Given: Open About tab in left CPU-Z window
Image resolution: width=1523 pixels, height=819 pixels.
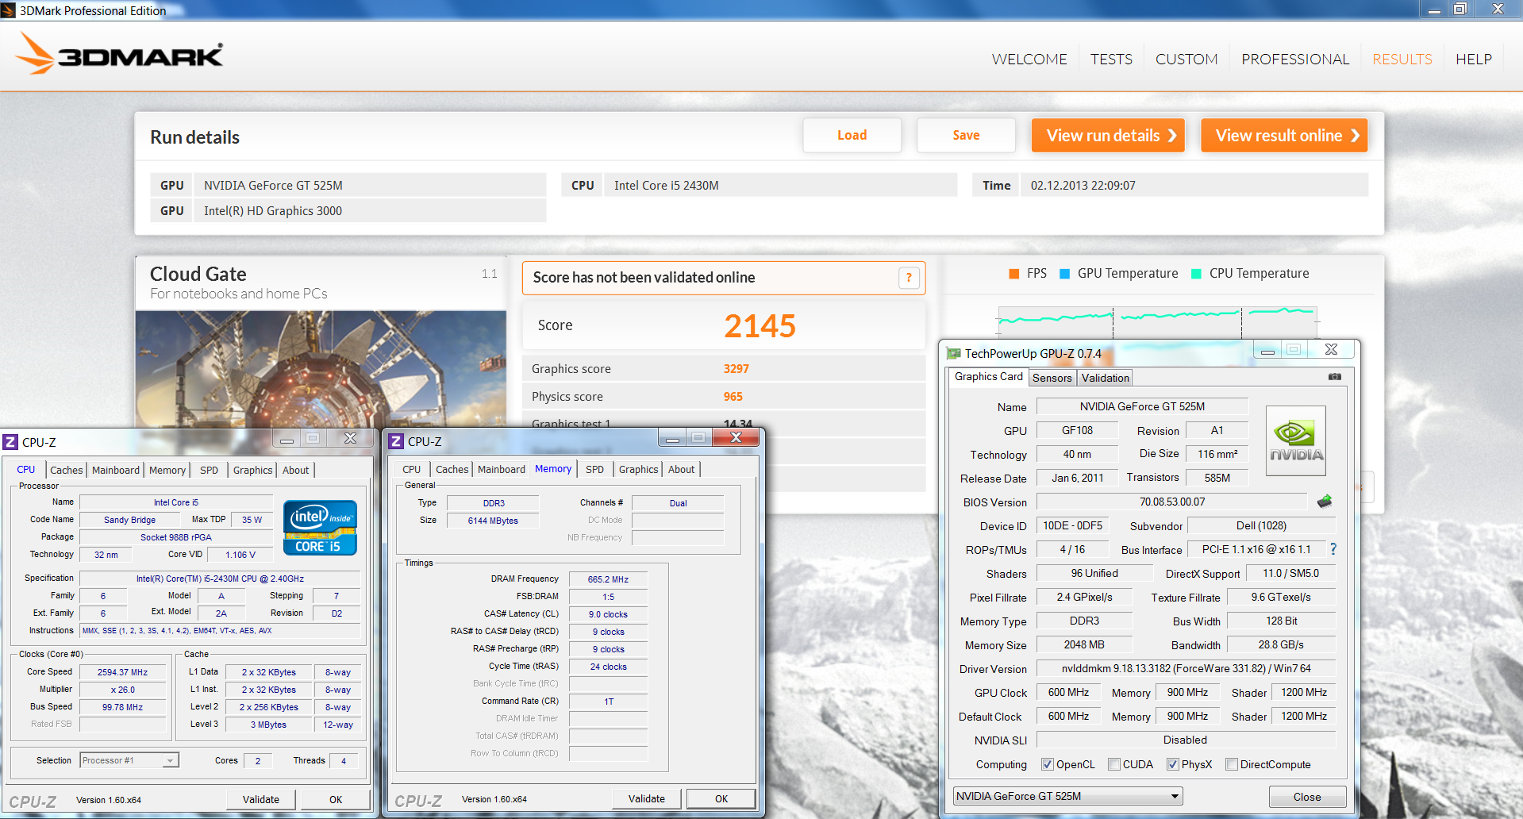Looking at the screenshot, I should (296, 470).
